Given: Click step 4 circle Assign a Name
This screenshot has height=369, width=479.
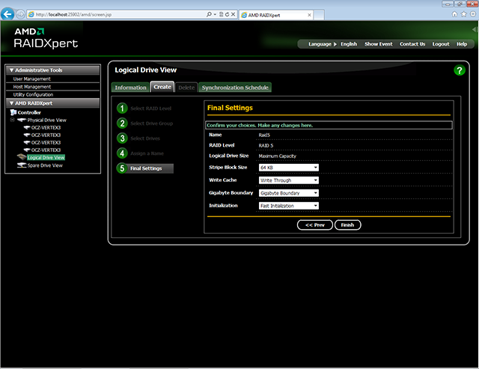Looking at the screenshot, I should point(122,153).
